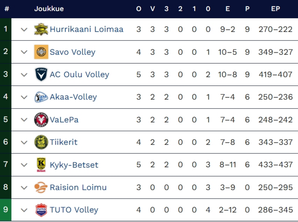The width and height of the screenshot is (298, 222).
Task: Sort standings by the EP column header
Action: point(276,9)
